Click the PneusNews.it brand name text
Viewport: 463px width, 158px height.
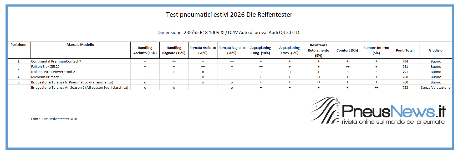click(394, 111)
